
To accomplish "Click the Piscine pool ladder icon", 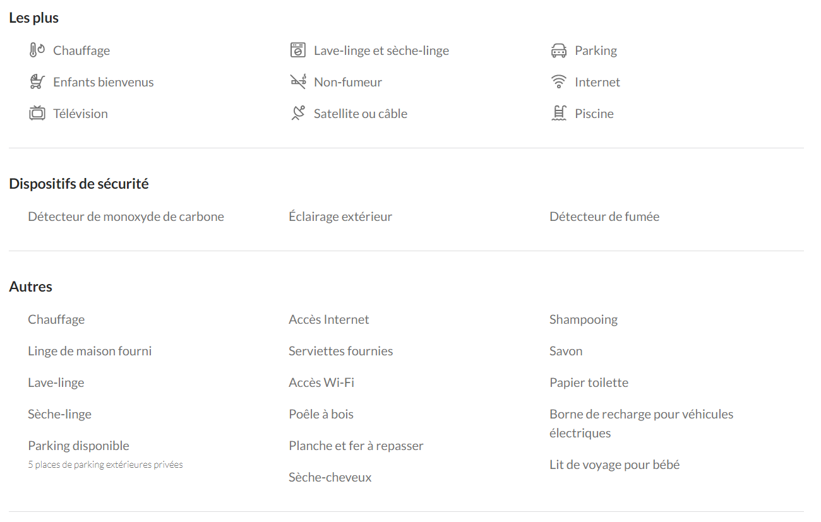I will (559, 113).
